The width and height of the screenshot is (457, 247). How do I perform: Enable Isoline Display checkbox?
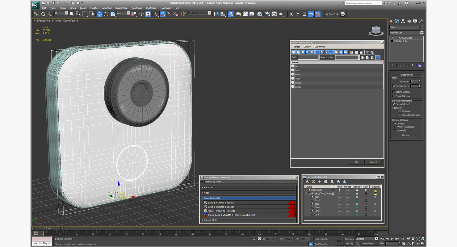pos(394,92)
